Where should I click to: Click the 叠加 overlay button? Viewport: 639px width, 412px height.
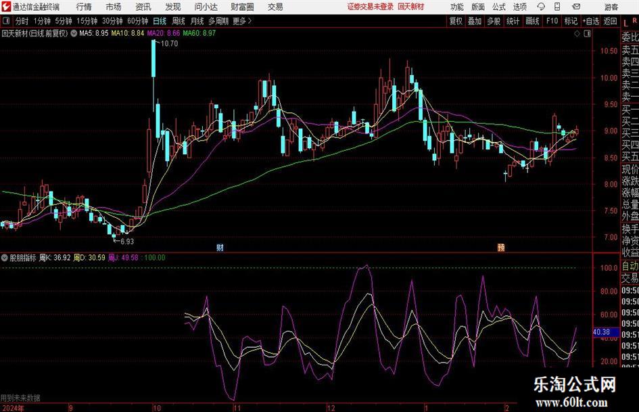pyautogui.click(x=475, y=21)
